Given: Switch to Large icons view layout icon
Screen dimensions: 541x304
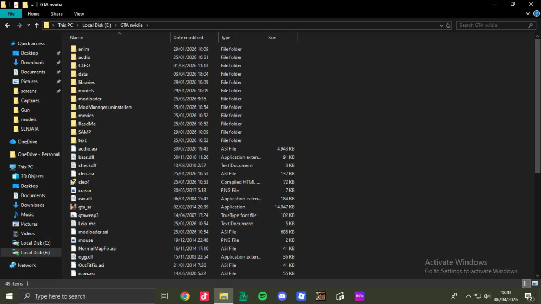Looking at the screenshot, I should click(535, 283).
